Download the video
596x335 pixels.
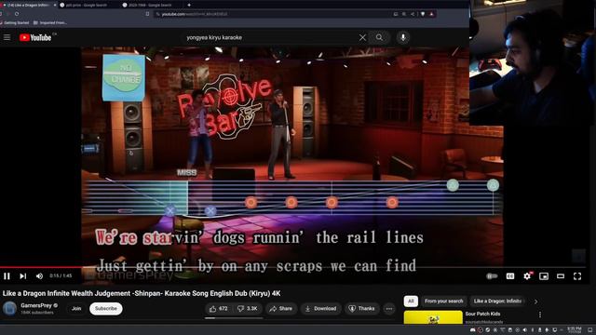320,308
